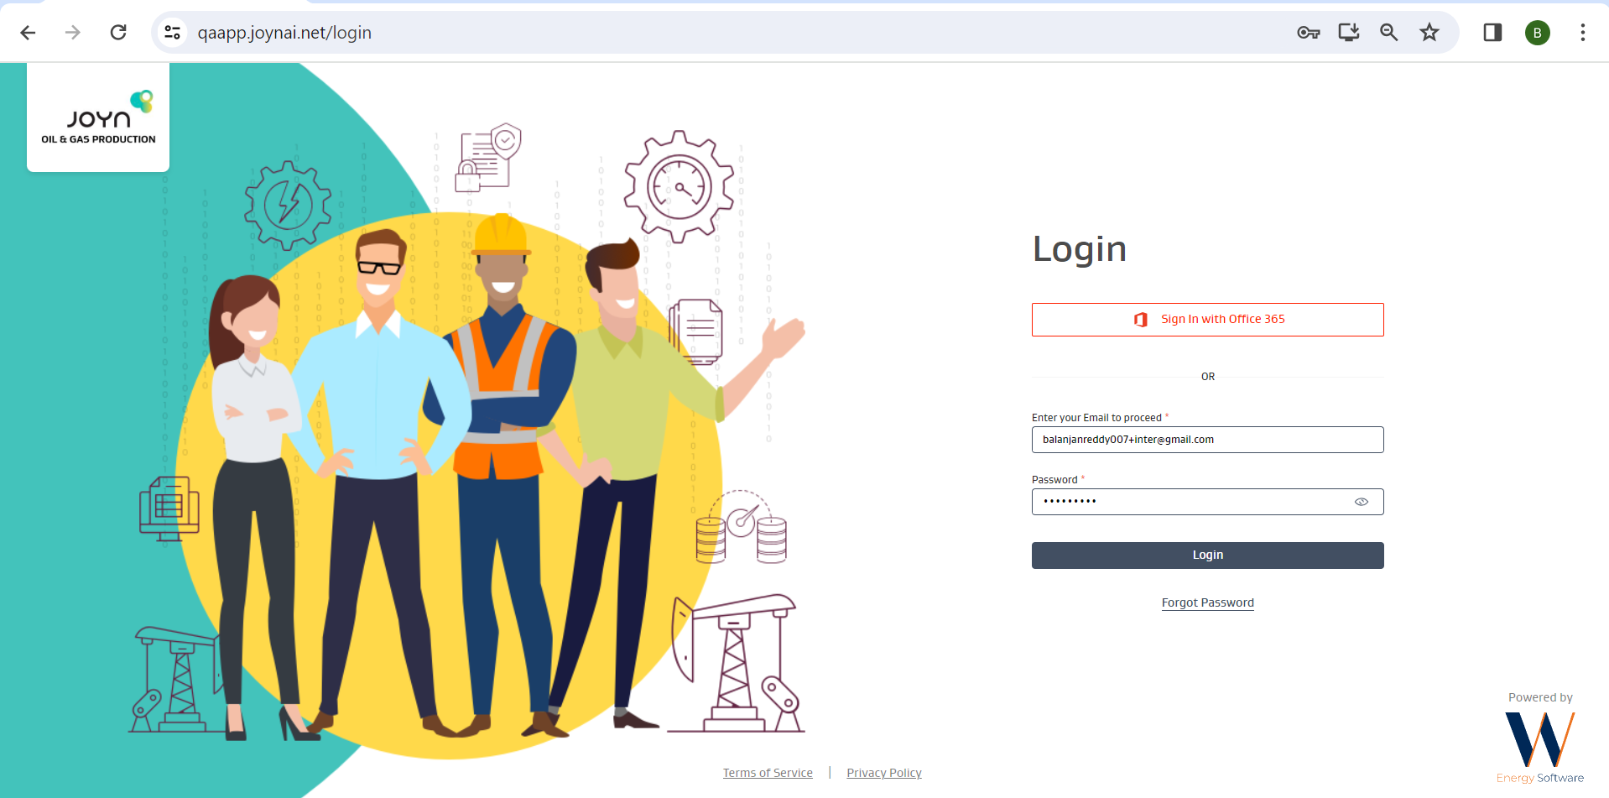Reload the login page
The width and height of the screenshot is (1609, 798).
coord(118,33)
